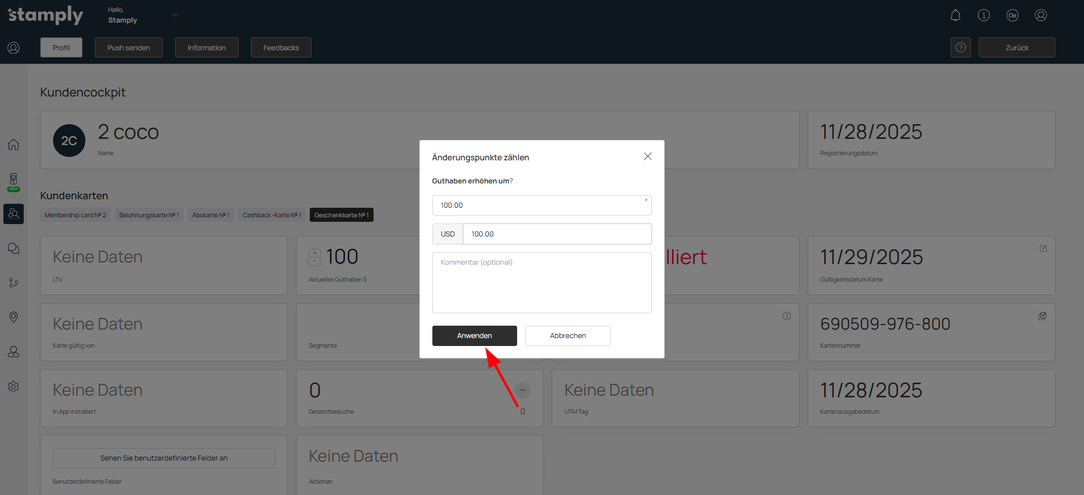Open the user account icon top right

point(1040,15)
